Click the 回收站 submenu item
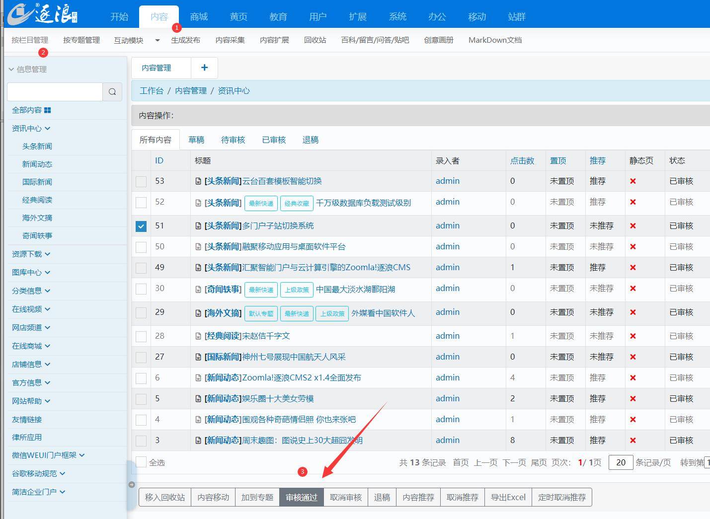Viewport: 710px width, 519px height. pyautogui.click(x=315, y=40)
